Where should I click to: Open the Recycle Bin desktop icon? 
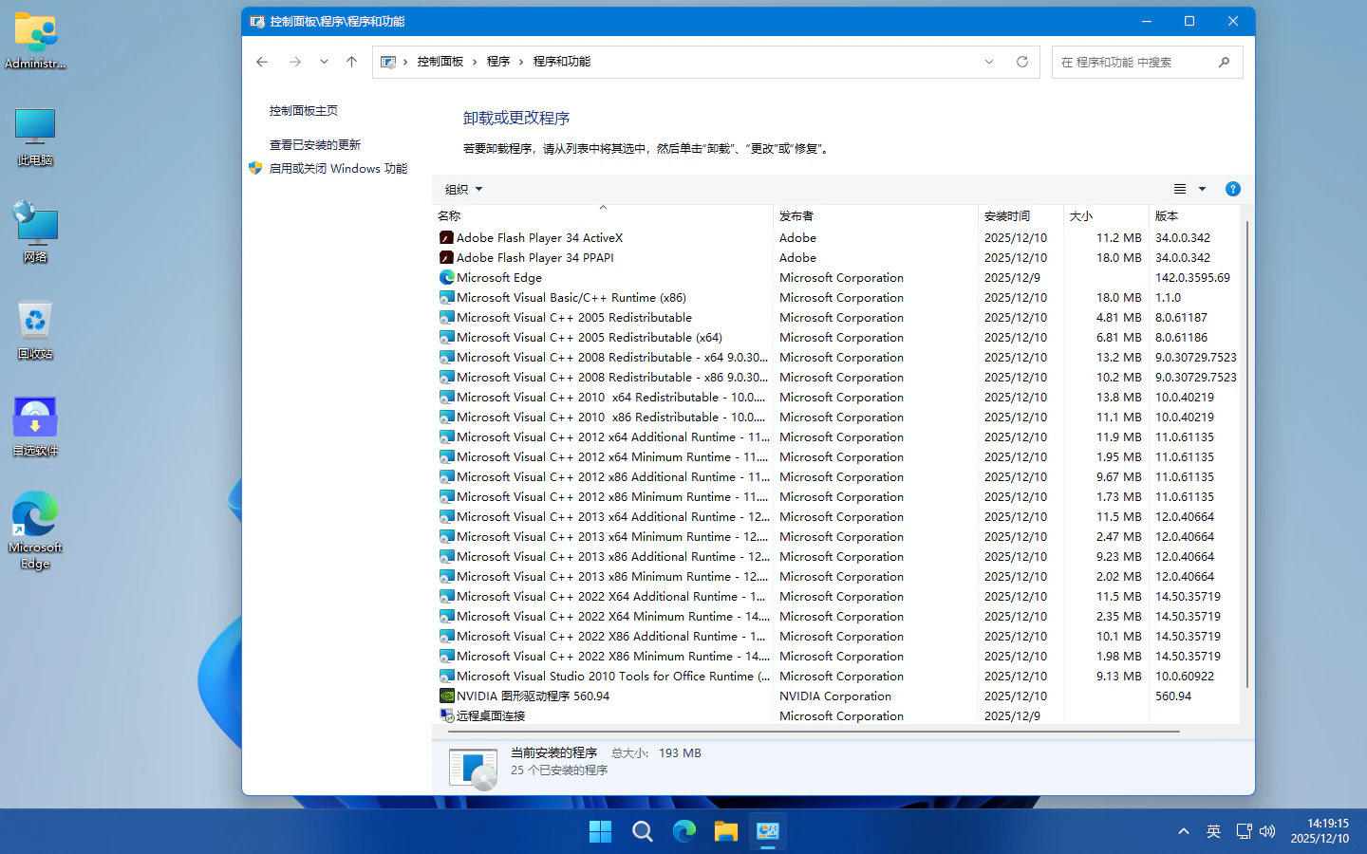(x=35, y=329)
